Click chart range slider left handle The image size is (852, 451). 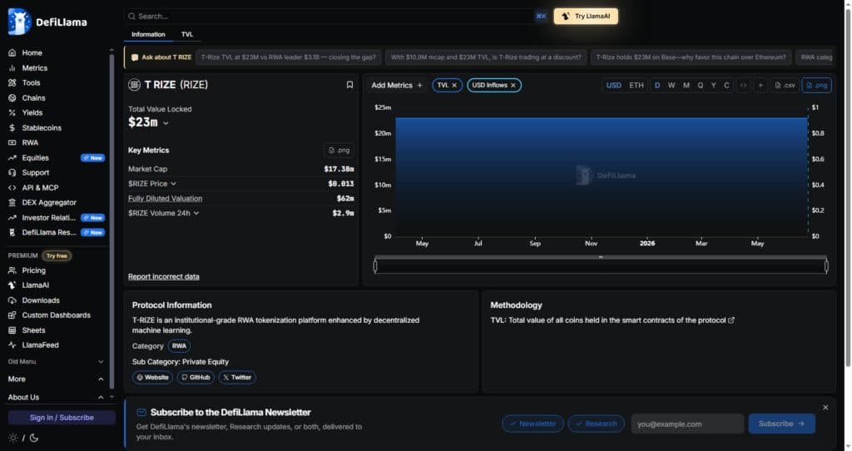click(x=375, y=266)
